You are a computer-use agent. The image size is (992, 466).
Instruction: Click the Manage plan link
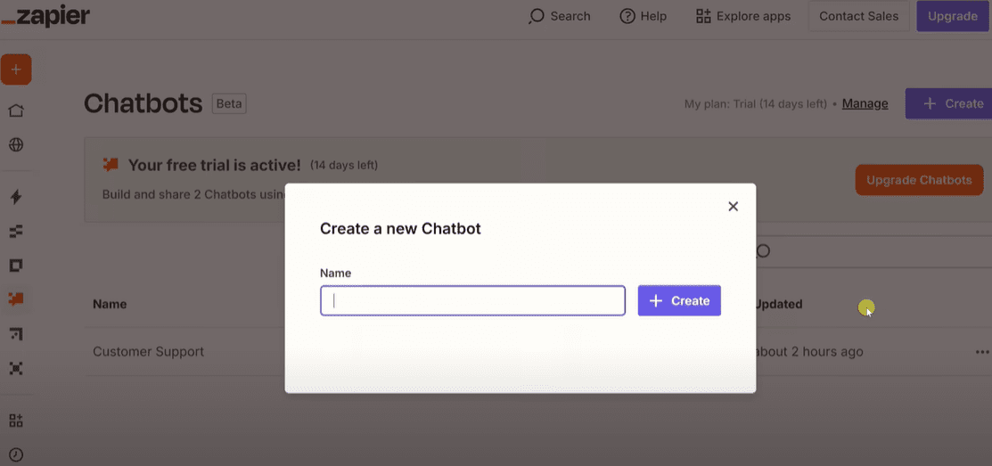coord(865,103)
